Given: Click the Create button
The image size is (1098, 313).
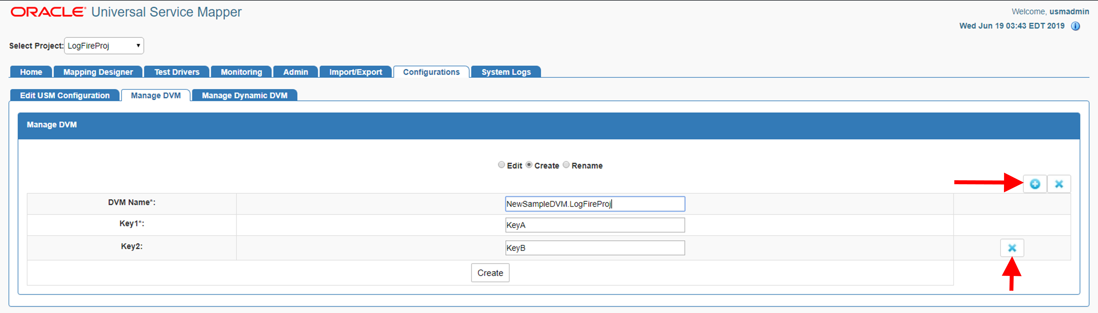Looking at the screenshot, I should tap(490, 273).
